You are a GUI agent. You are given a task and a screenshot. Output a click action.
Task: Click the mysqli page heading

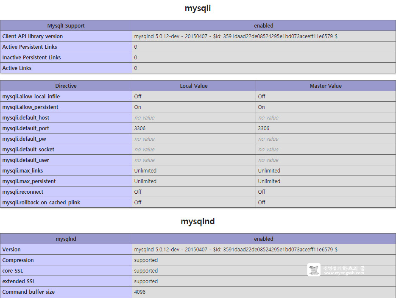point(198,8)
